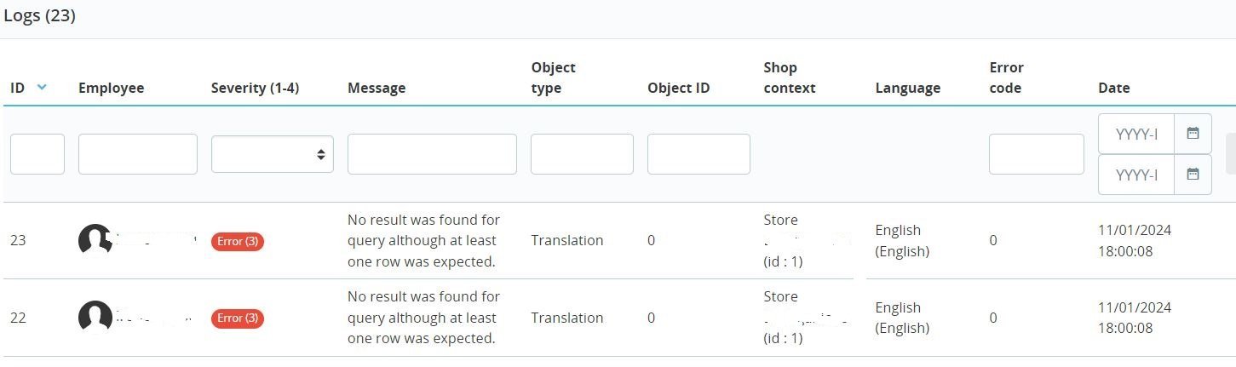Open the Severity filter dropdown
This screenshot has height=367, width=1236.
273,154
